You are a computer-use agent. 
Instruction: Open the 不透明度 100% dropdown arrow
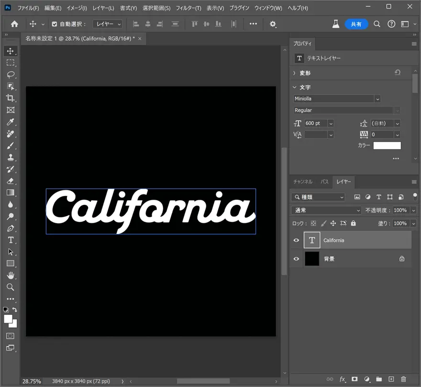click(413, 210)
